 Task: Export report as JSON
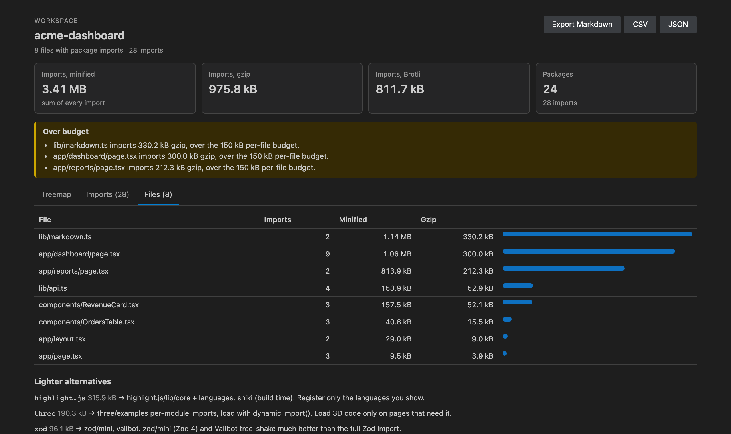[678, 24]
